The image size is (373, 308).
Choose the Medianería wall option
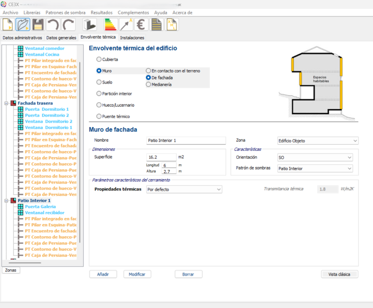coord(149,85)
